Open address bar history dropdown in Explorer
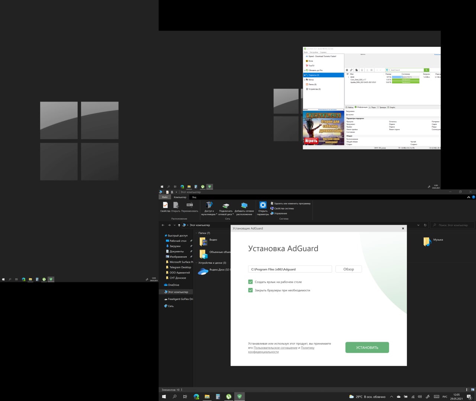The width and height of the screenshot is (476, 401). tap(418, 225)
